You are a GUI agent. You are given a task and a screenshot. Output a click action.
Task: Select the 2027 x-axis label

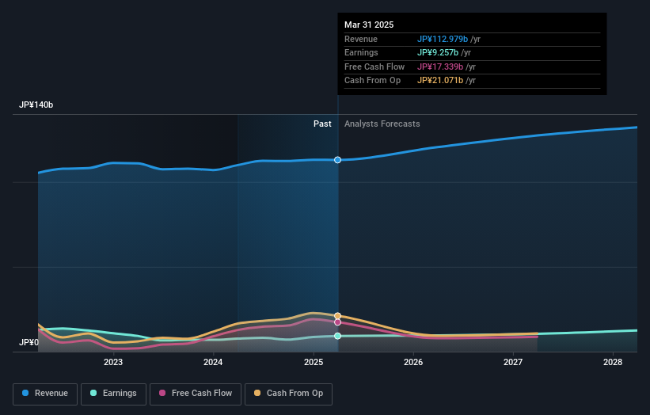(x=513, y=362)
